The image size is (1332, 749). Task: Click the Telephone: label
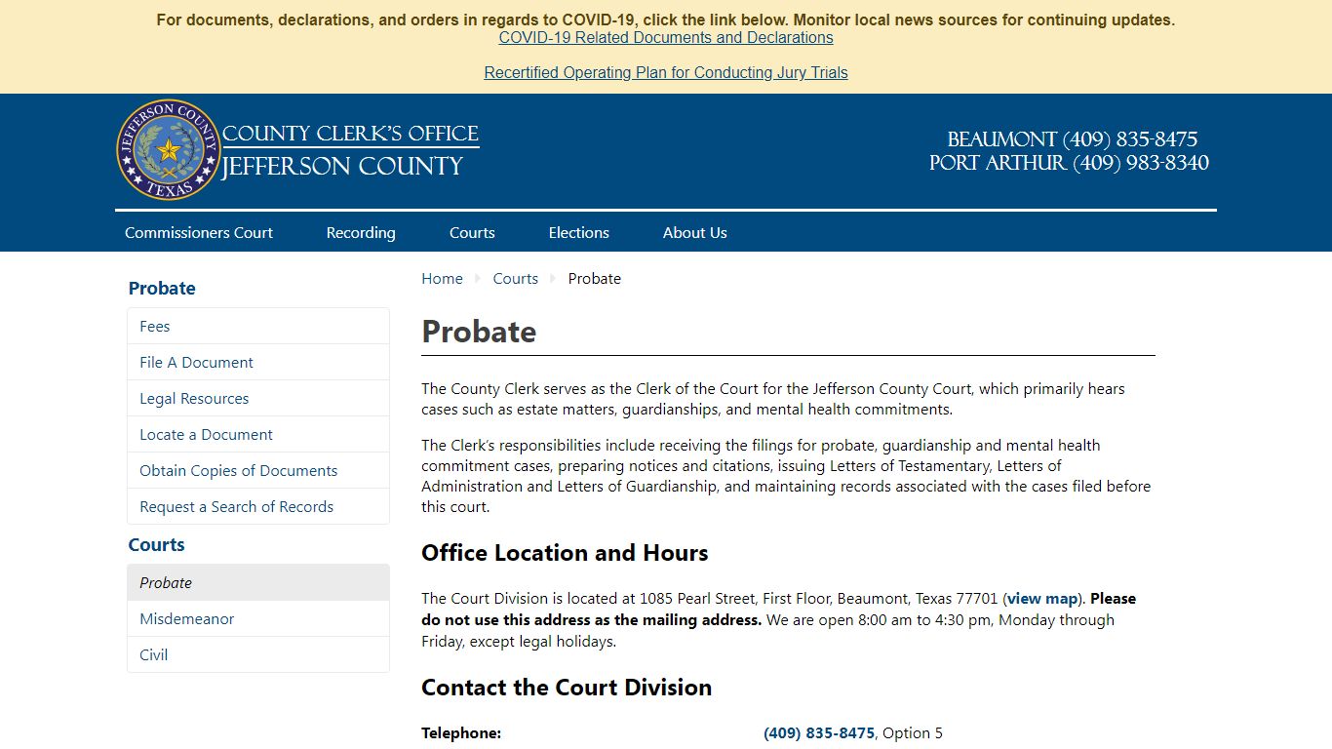tap(461, 732)
